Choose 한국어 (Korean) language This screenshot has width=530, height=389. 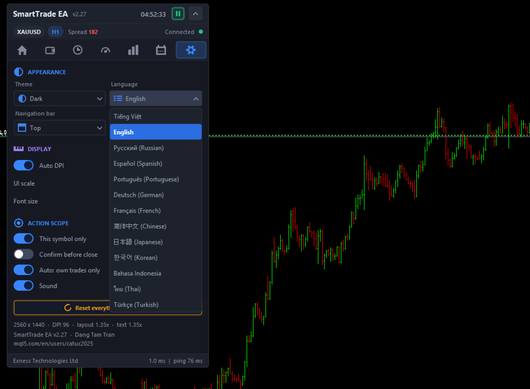[x=156, y=258]
